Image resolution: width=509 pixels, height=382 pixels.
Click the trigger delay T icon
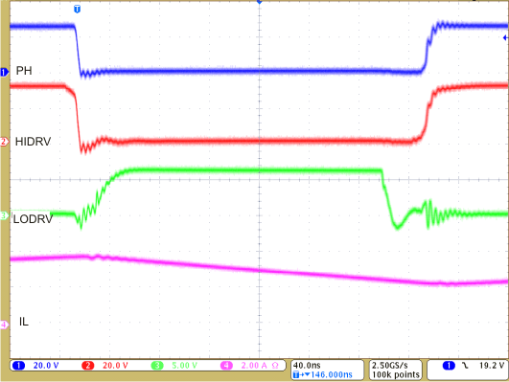point(295,375)
